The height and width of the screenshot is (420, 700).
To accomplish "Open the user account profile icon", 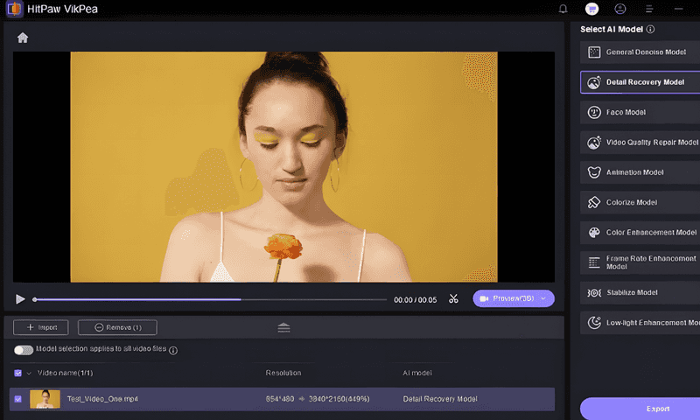I will 620,9.
